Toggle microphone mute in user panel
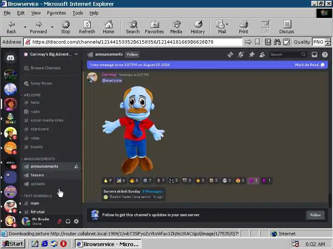Viewport: 333px width, 249px height. 60,222
